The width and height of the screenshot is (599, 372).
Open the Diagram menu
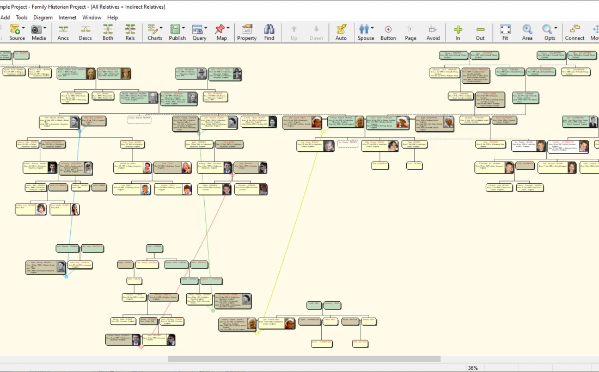(x=43, y=17)
